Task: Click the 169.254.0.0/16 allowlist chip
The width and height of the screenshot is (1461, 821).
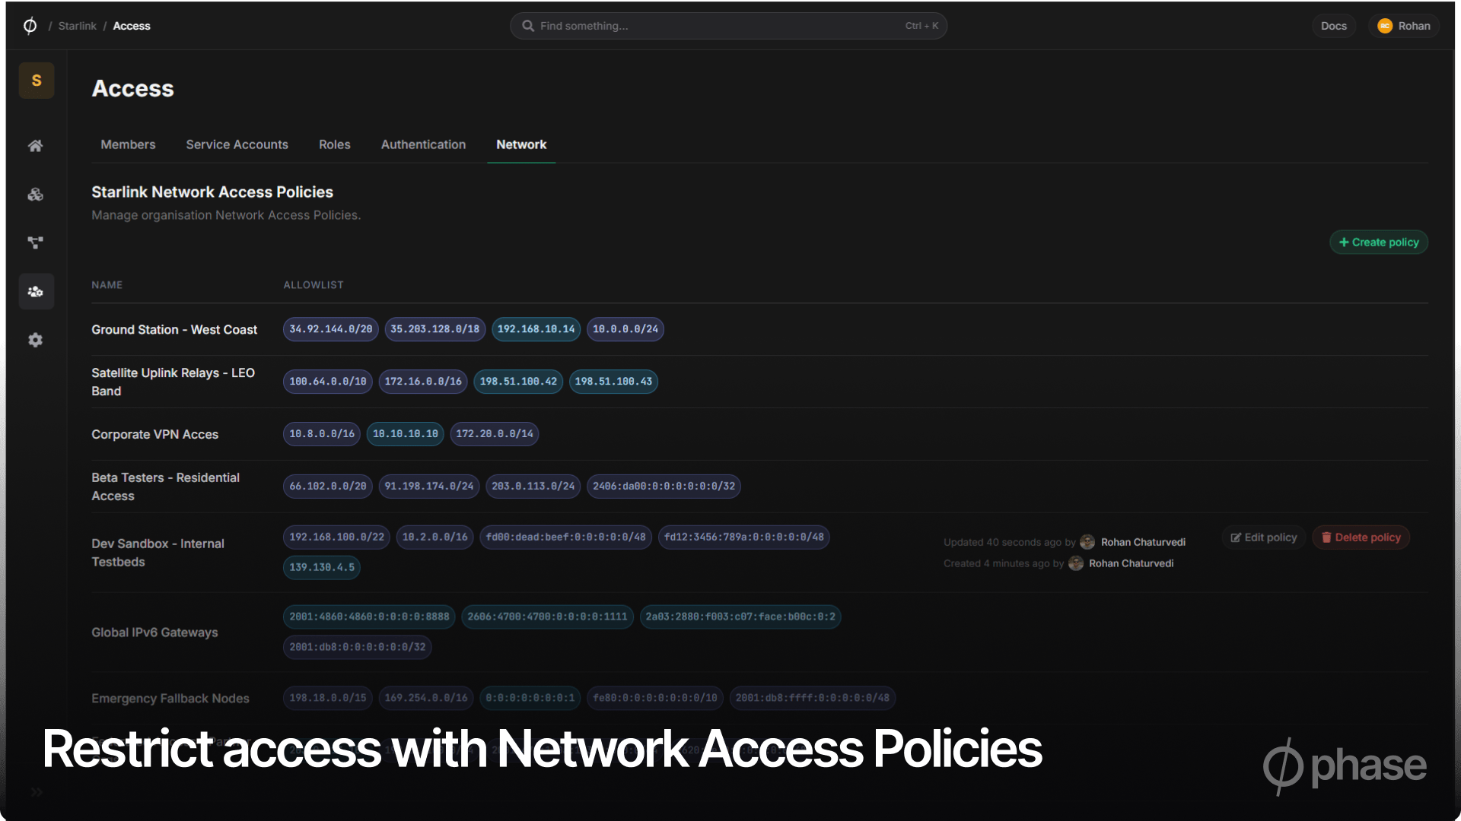Action: pos(426,699)
